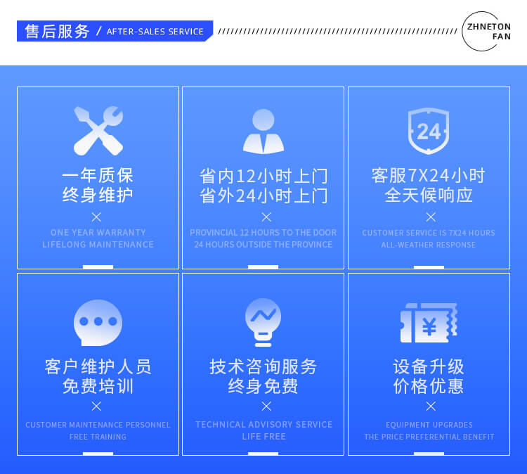This screenshot has height=474, width=527.
Task: Select the AFTER-SALES SERVICE header label
Action: [x=155, y=32]
